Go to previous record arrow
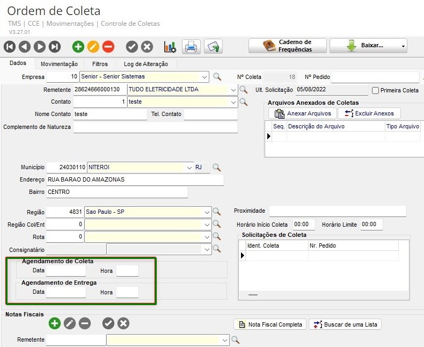 pos(25,47)
